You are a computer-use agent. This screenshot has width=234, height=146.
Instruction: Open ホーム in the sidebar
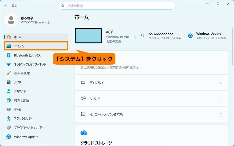coord(36,37)
